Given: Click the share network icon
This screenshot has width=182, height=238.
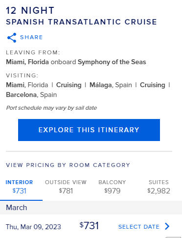Looking at the screenshot, I should 12,38.
